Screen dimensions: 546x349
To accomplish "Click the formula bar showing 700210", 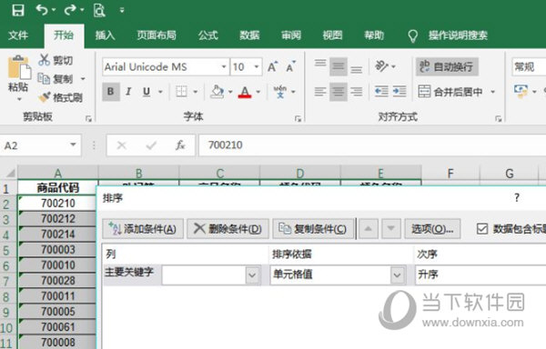I will [372, 145].
